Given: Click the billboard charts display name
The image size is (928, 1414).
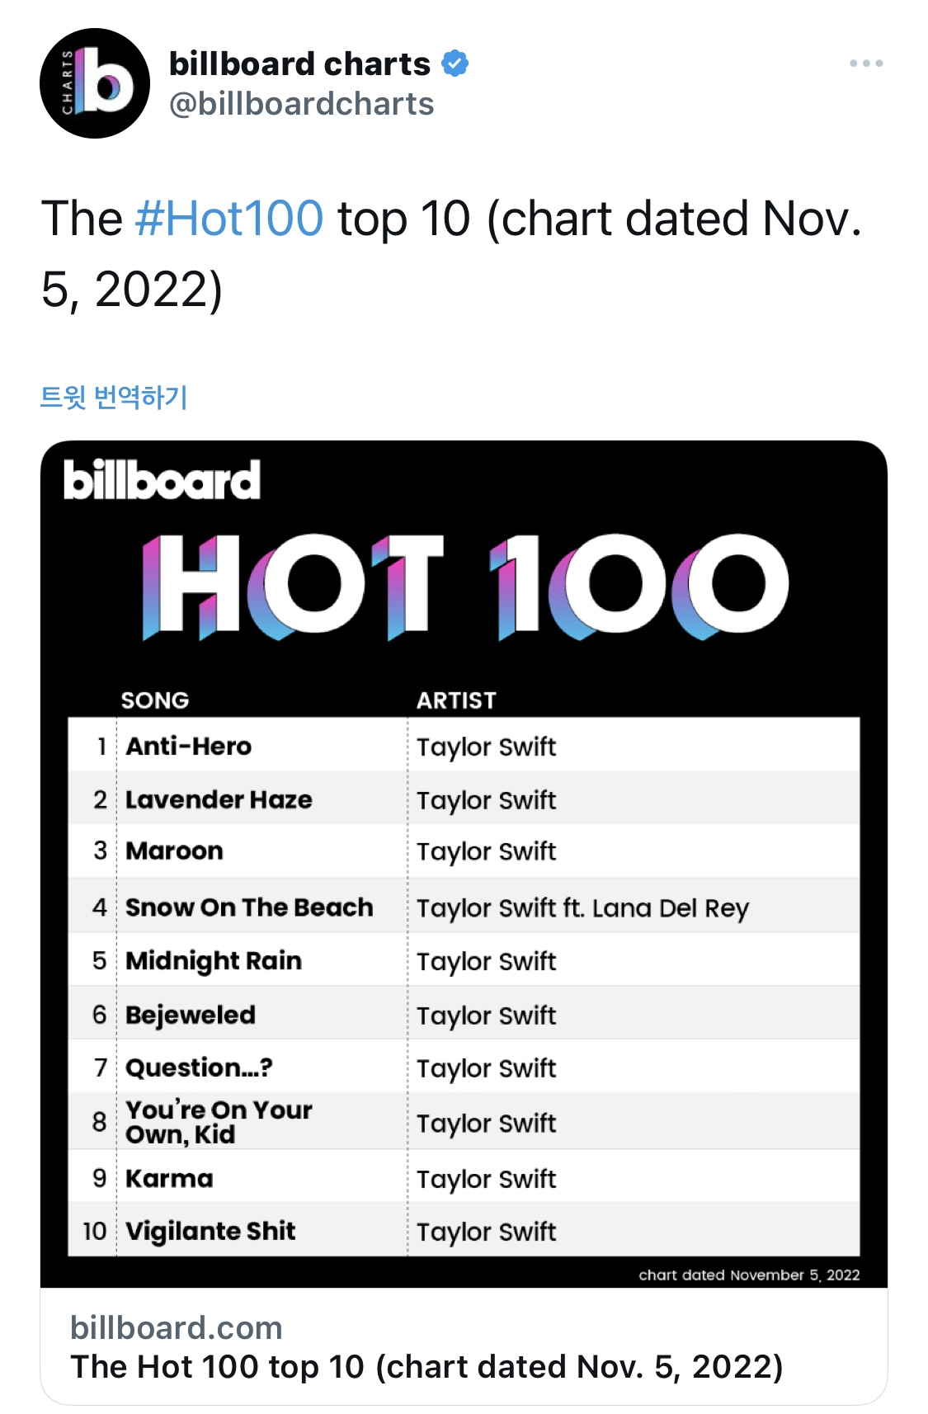Looking at the screenshot, I should click(x=299, y=64).
